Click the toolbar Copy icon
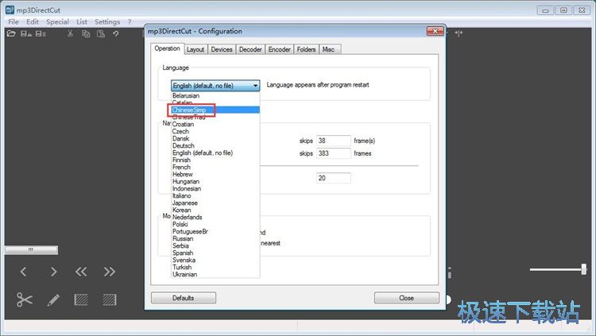 click(x=86, y=34)
